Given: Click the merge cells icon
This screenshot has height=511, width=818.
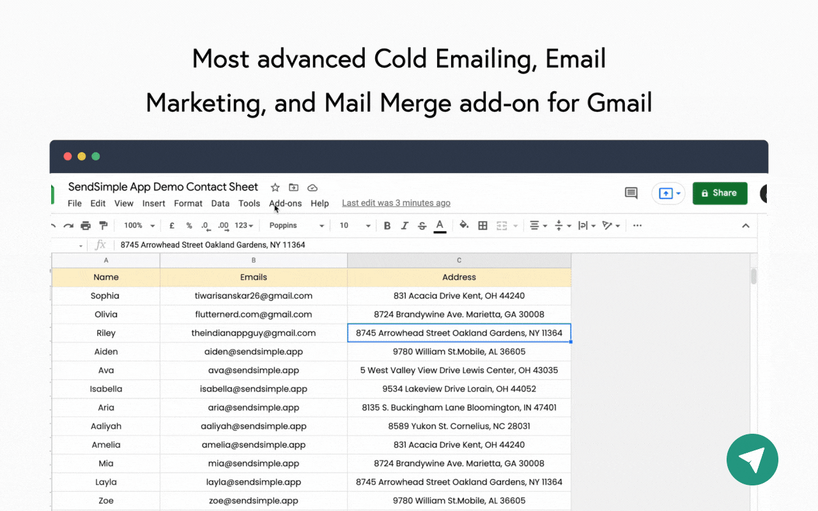Looking at the screenshot, I should tap(502, 225).
